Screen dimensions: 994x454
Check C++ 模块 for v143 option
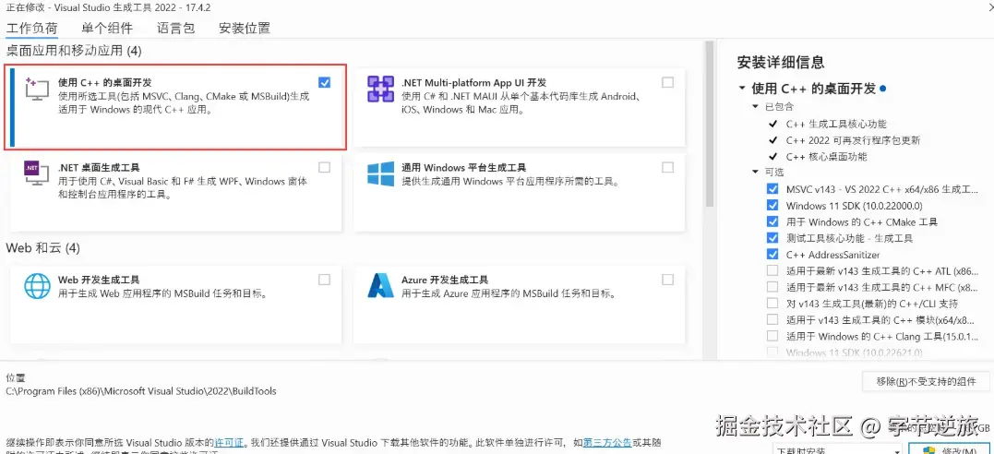772,319
